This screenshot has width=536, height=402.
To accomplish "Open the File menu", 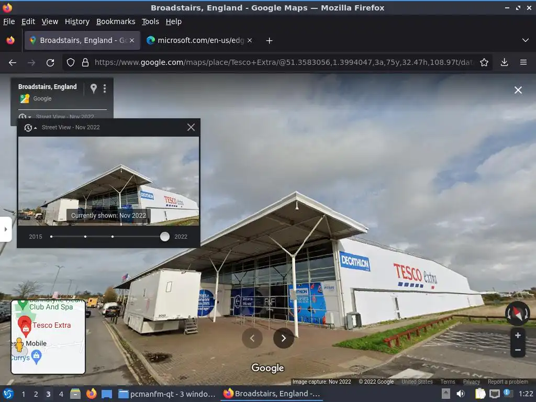I will (9, 21).
